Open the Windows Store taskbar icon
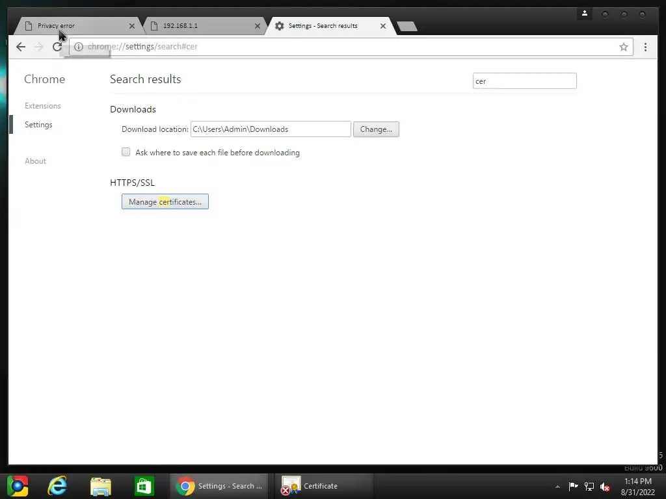The height and width of the screenshot is (499, 666). point(144,486)
